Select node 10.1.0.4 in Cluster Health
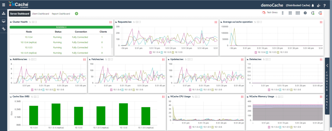This screenshot has width=332, height=131. click(29, 37)
